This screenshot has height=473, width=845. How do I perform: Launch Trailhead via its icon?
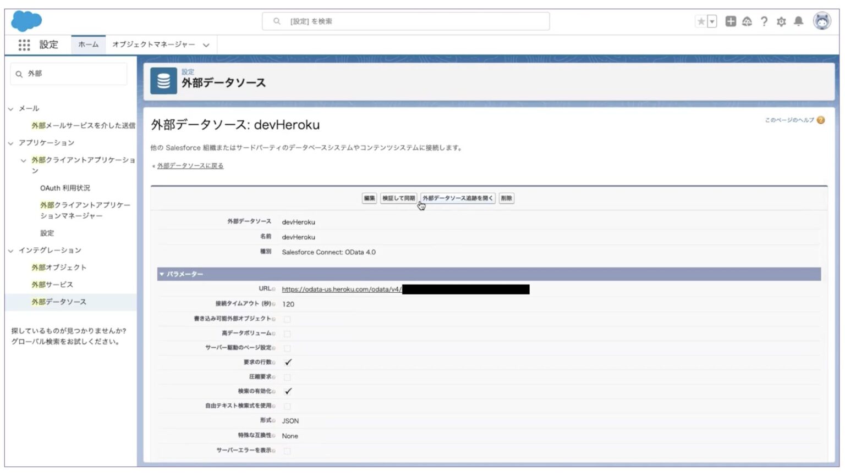pos(747,21)
